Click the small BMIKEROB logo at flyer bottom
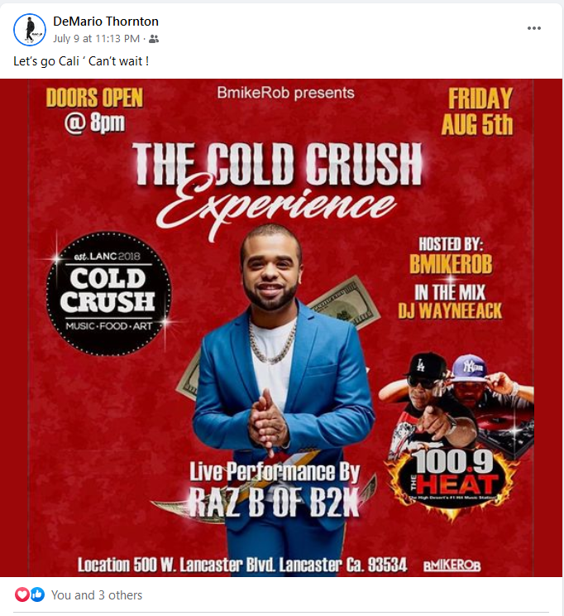 (452, 565)
